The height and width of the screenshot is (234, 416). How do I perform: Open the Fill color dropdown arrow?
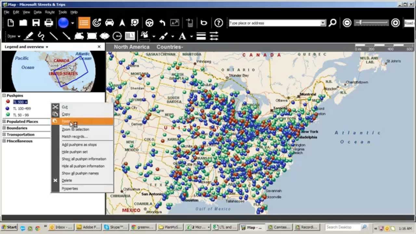(154, 36)
